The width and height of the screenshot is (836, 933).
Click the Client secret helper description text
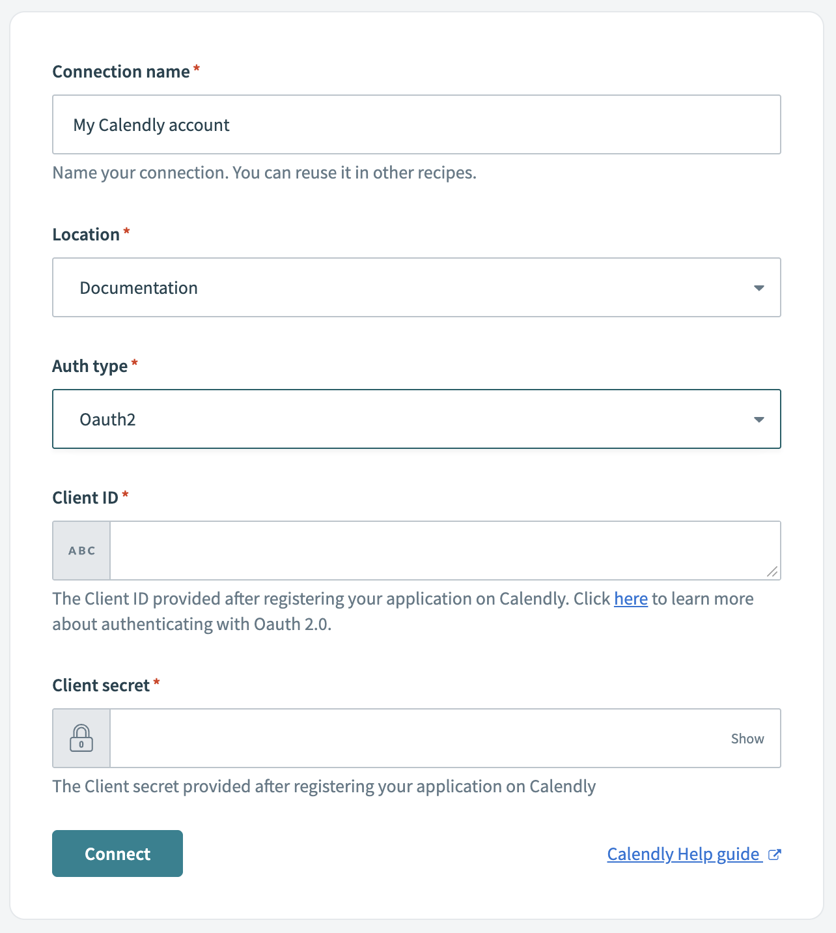point(324,786)
